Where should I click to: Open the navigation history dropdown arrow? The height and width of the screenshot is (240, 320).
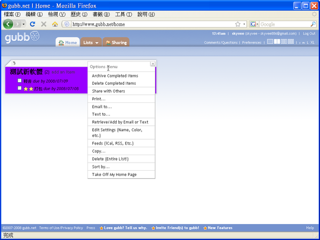[x=23, y=25]
